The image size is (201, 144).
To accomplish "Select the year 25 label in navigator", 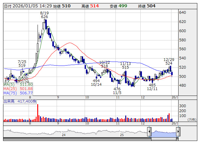I will pos(122,135).
